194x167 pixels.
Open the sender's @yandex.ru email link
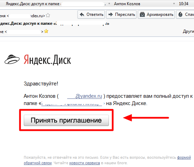point(85,96)
